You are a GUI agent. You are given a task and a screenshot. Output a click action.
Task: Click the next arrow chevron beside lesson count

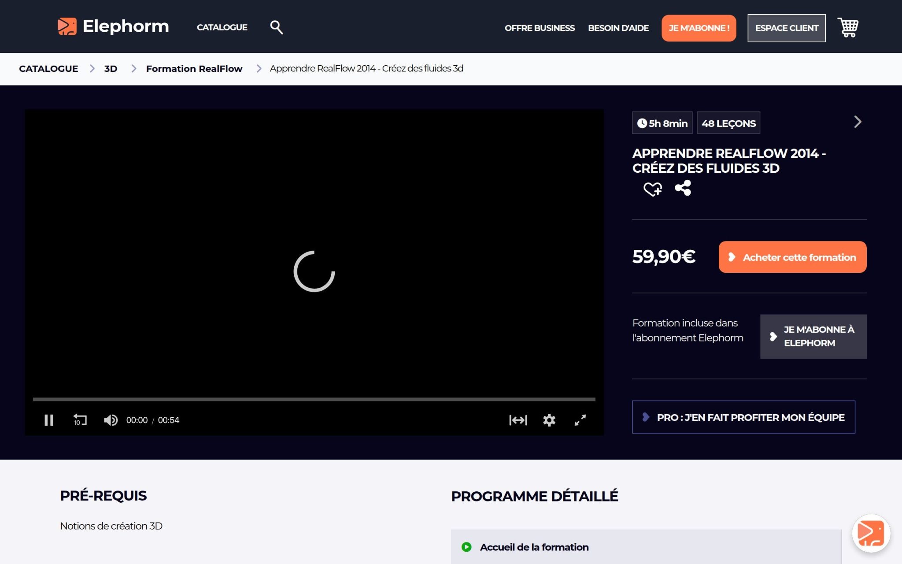pyautogui.click(x=858, y=122)
